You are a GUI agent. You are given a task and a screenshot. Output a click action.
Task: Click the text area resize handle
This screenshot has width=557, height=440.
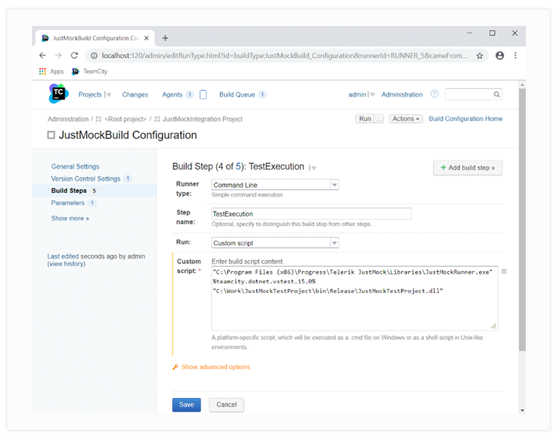pos(493,326)
